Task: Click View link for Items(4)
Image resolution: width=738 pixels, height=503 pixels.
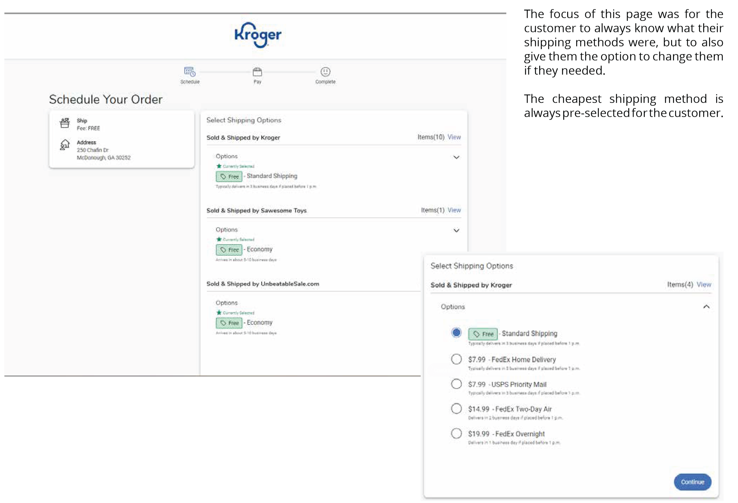Action: (x=704, y=285)
